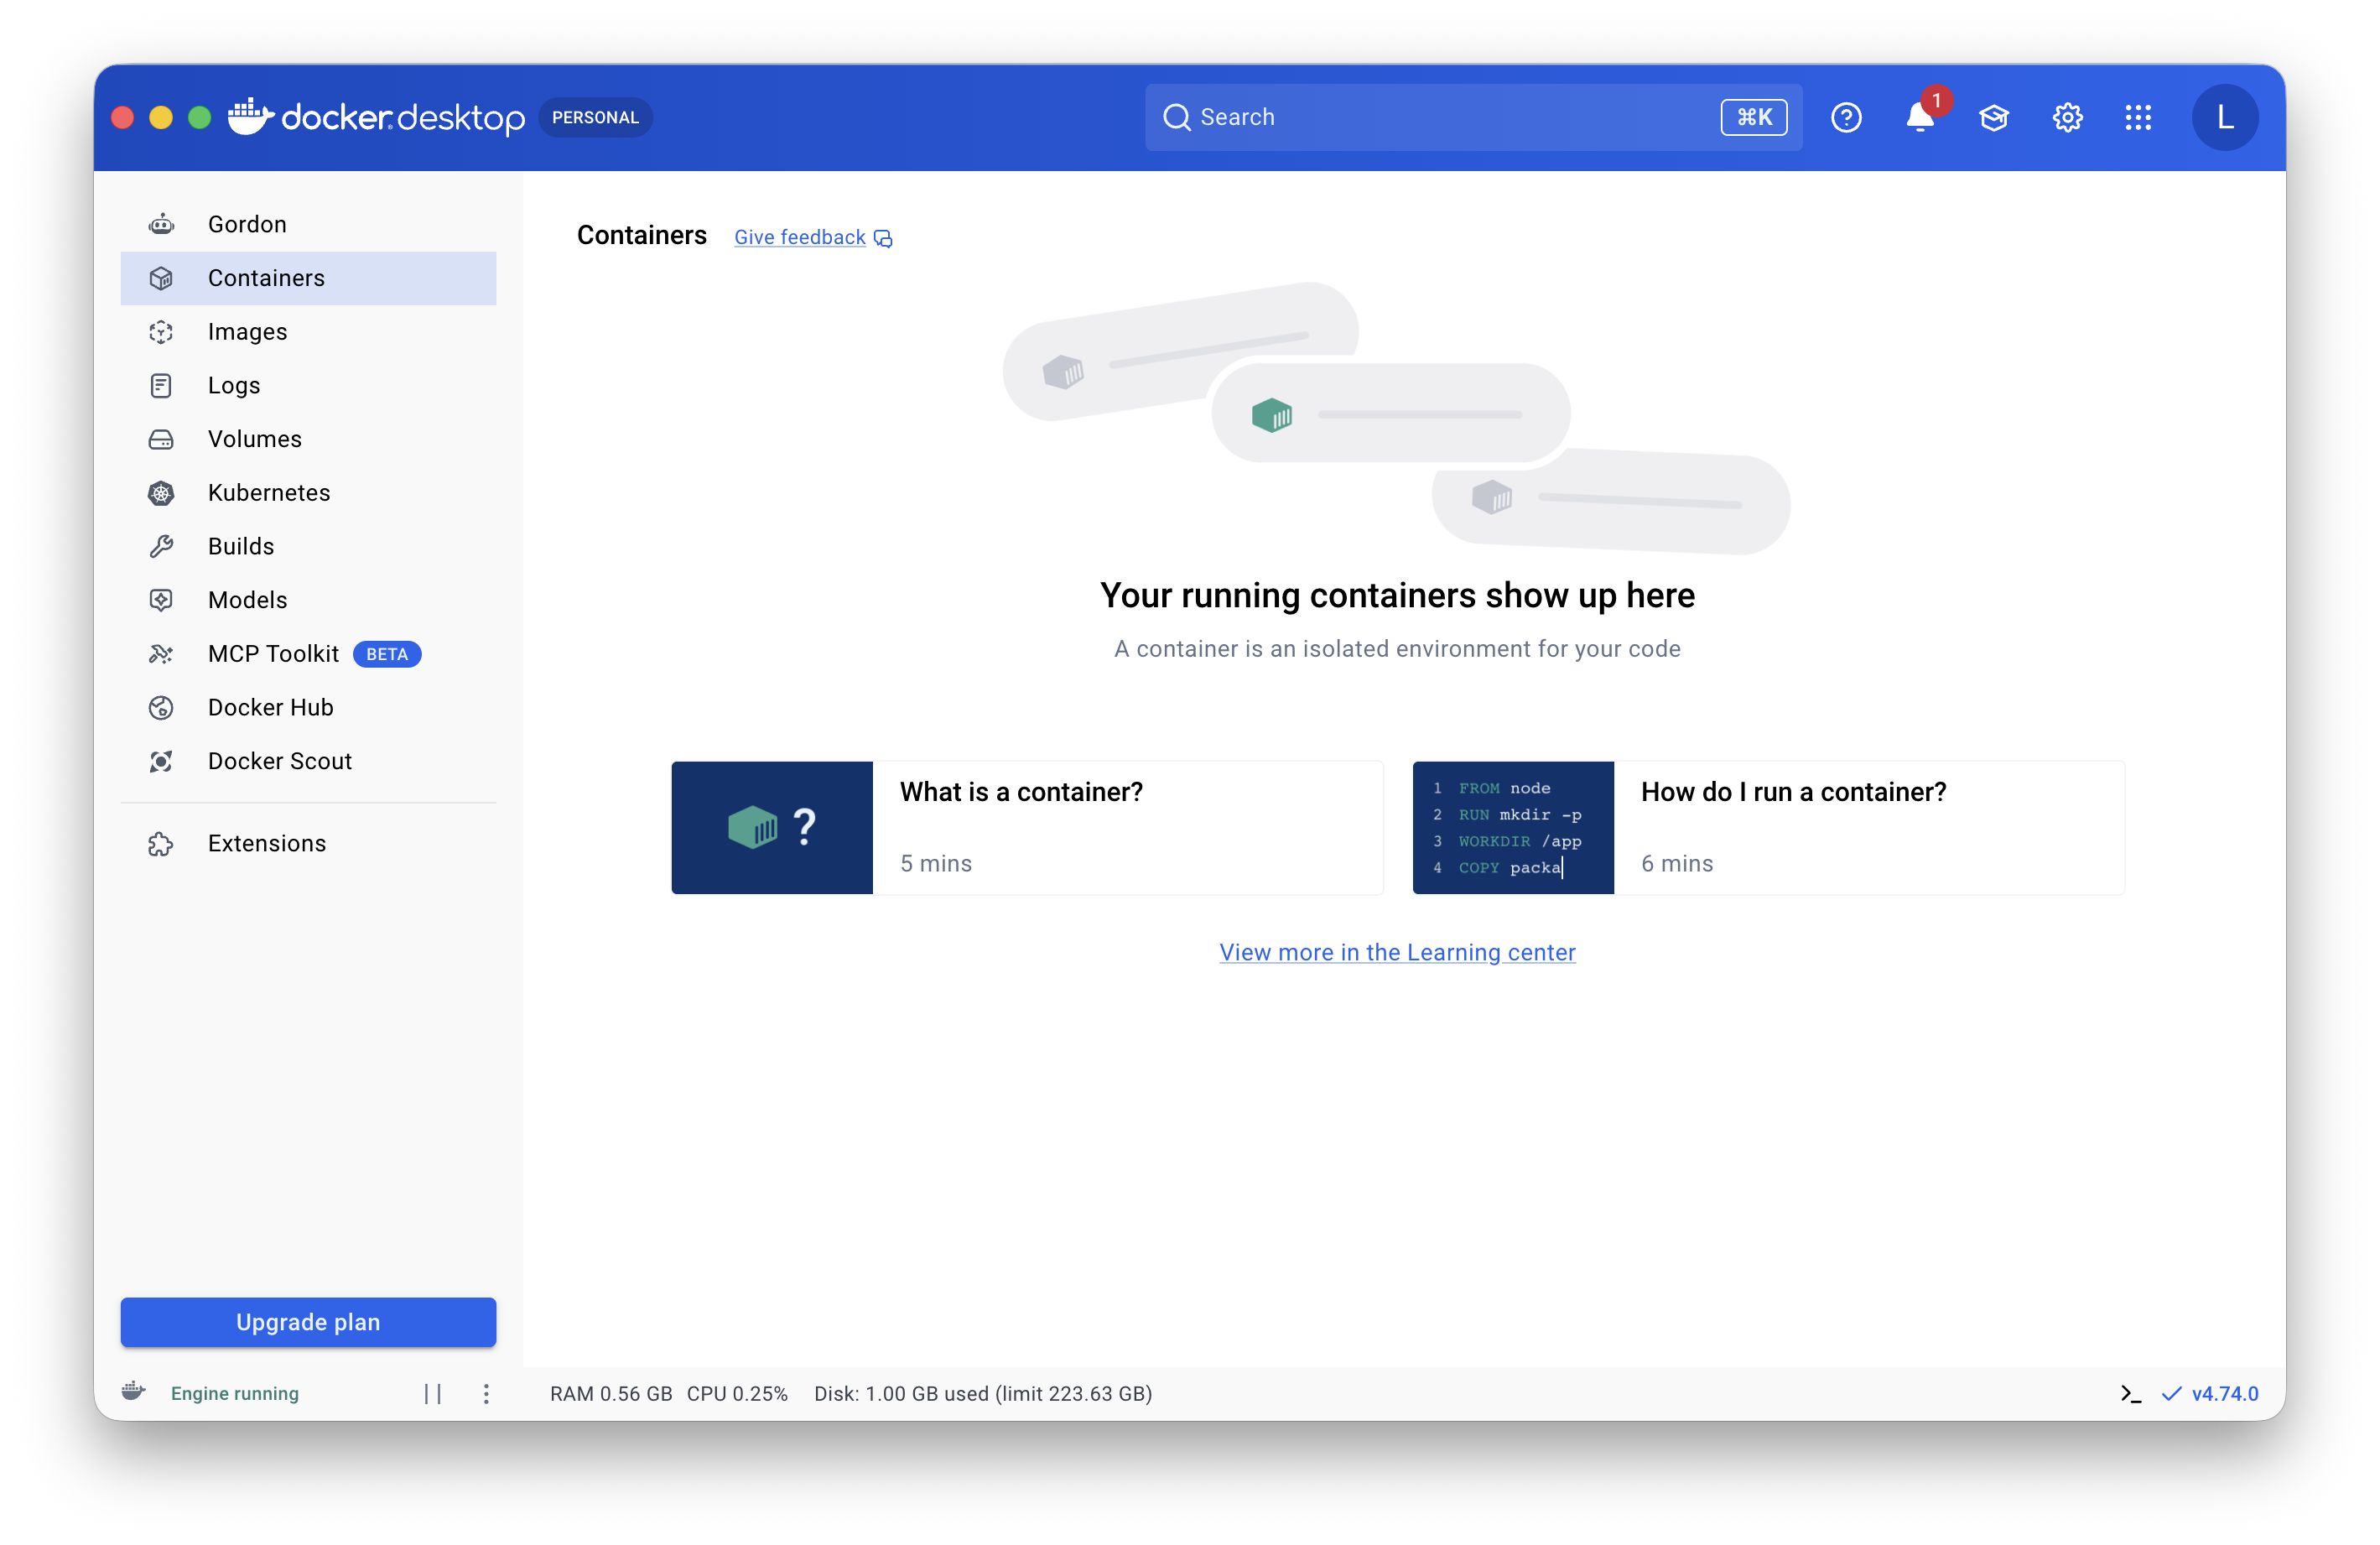Open Extensions section

308,843
